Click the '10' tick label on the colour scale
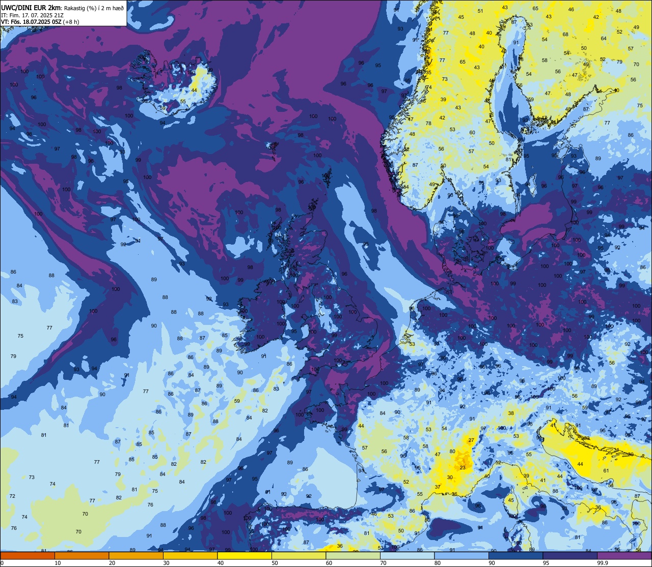This screenshot has width=652, height=567. pos(58,563)
